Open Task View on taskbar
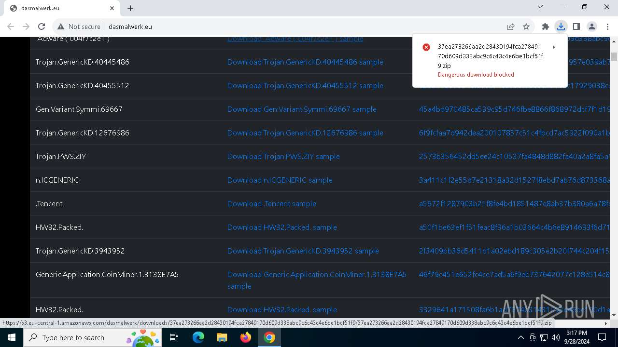618x347 pixels. click(174, 337)
